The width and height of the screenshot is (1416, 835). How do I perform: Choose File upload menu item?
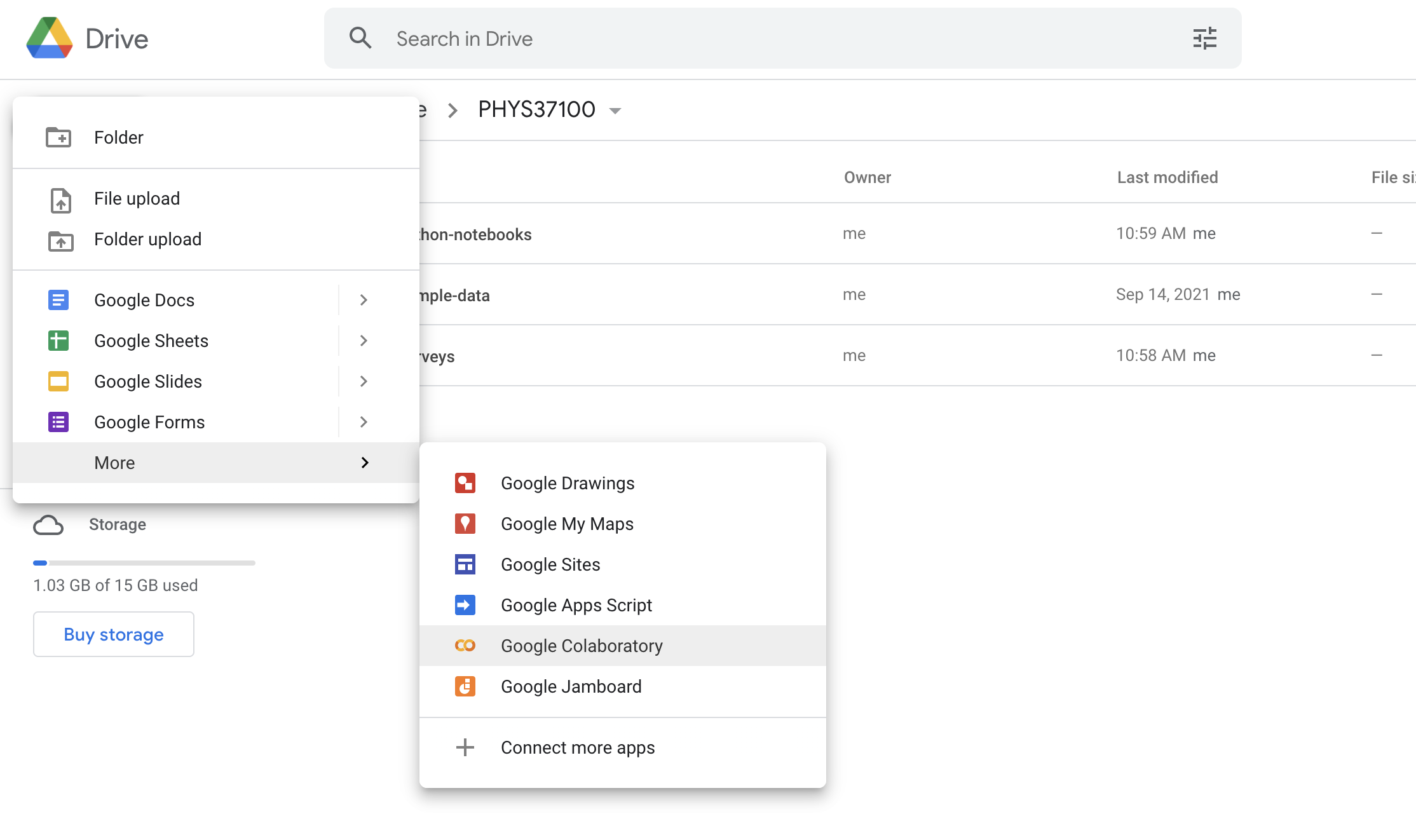pos(216,198)
